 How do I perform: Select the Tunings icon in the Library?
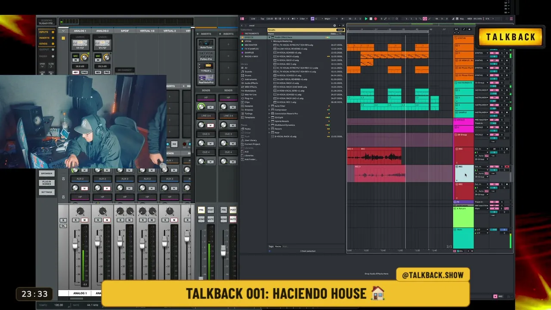point(243,114)
